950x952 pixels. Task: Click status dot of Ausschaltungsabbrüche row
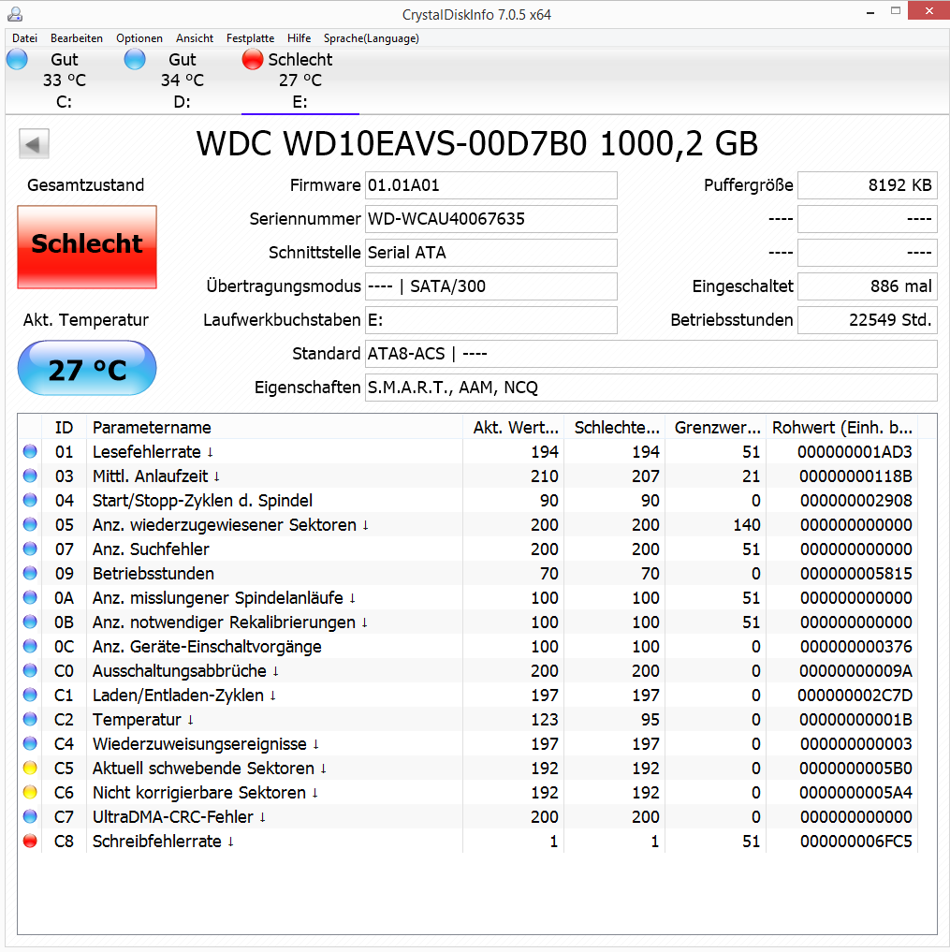[x=30, y=671]
